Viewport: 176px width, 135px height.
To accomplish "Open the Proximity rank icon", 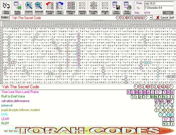I will tap(93, 6).
